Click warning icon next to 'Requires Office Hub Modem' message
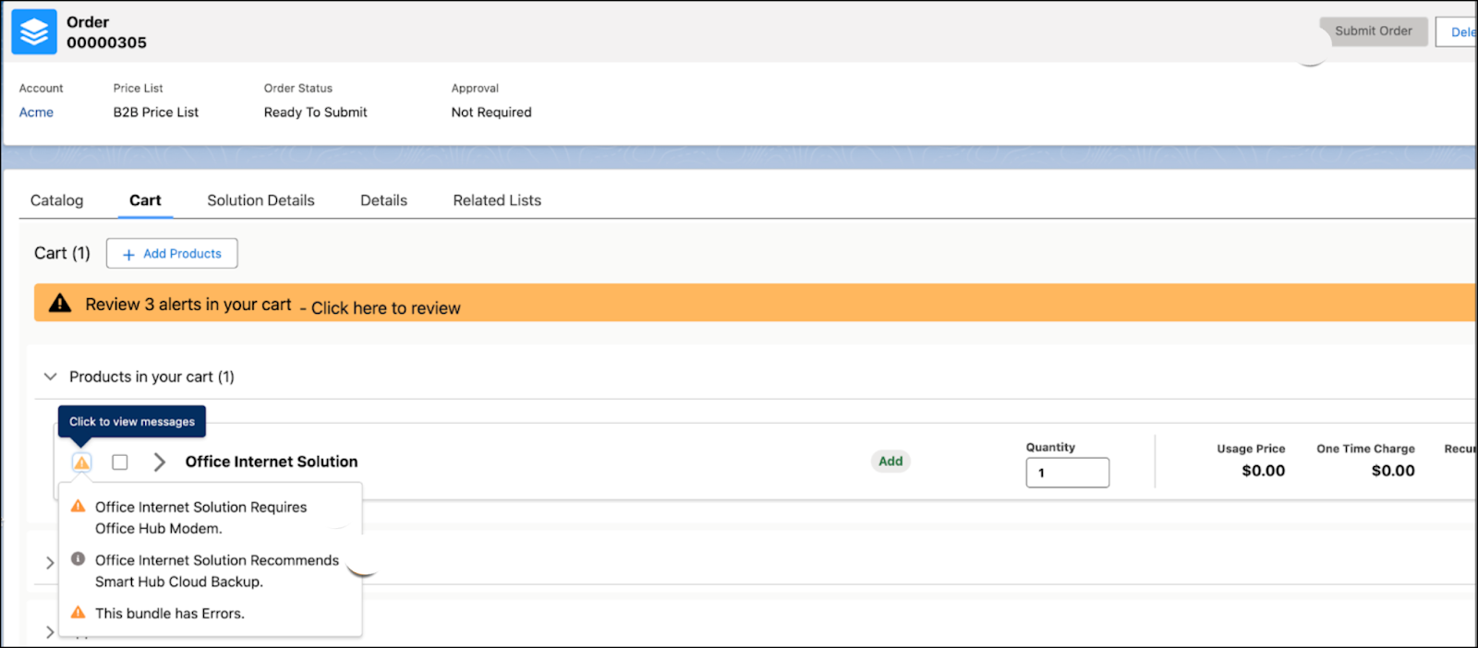 79,507
